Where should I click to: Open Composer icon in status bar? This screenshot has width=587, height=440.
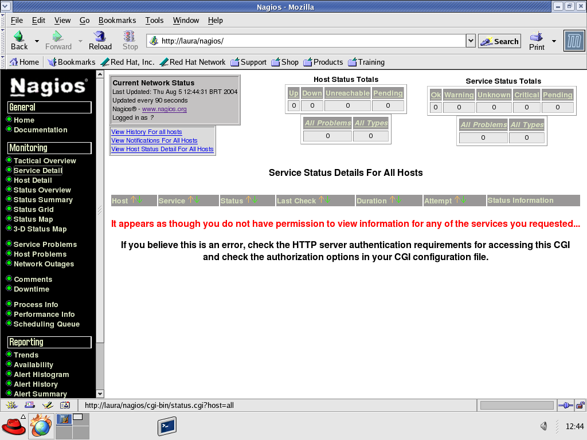48,405
